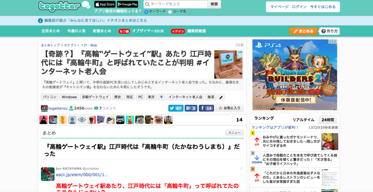
Task: Click the magnifier icon in search box
Action: coord(147,4)
